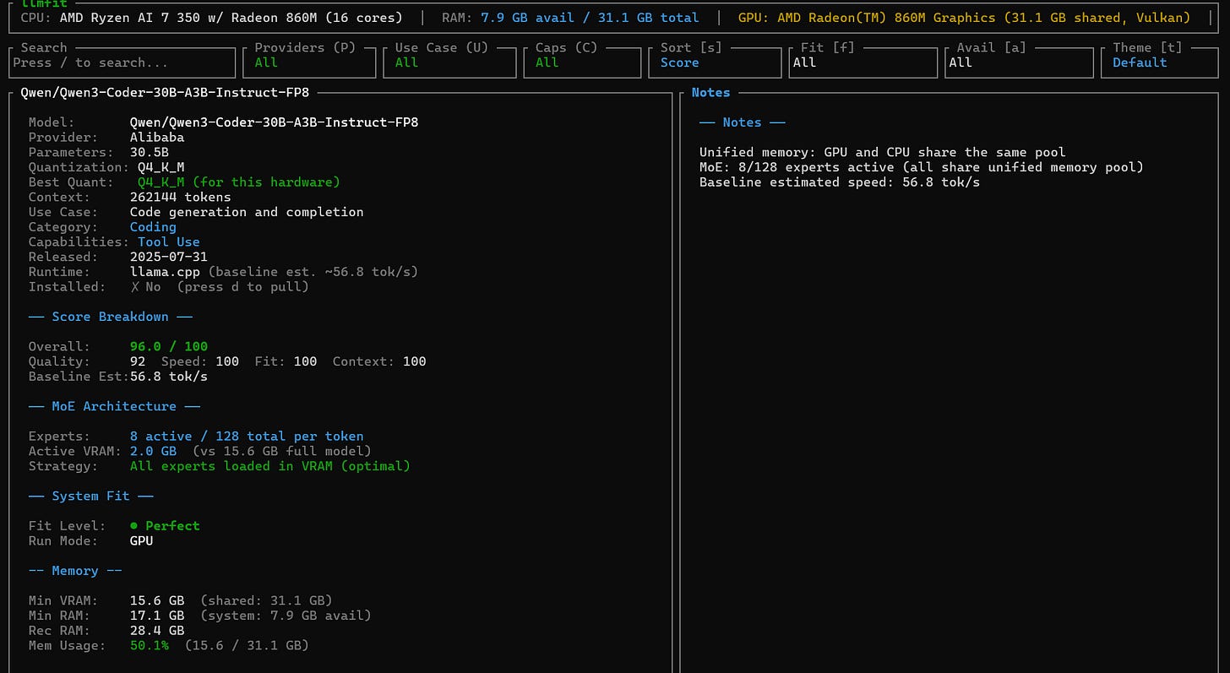Click the Quality score 92 value
Image resolution: width=1230 pixels, height=673 pixels.
[138, 361]
